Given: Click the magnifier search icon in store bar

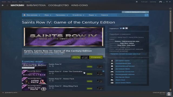Looking at the screenshot, I should tap(146, 15).
